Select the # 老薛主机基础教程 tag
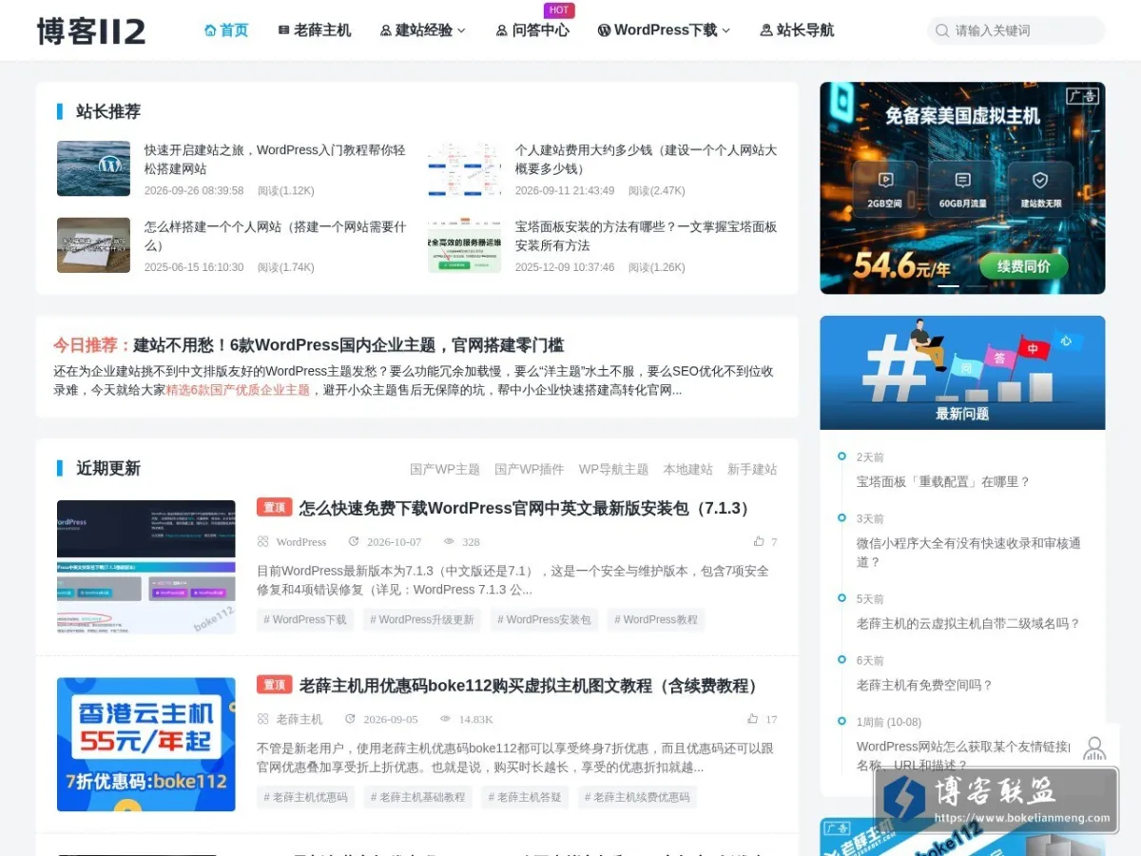 click(418, 797)
